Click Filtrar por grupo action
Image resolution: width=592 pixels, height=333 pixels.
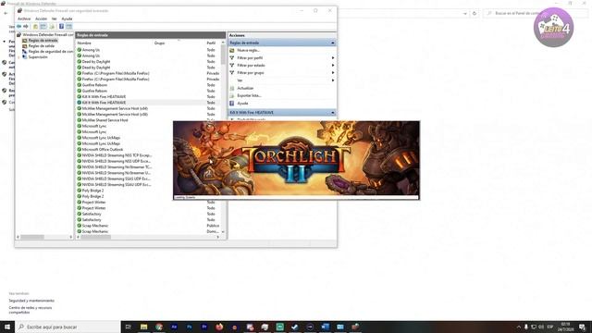[x=251, y=72]
